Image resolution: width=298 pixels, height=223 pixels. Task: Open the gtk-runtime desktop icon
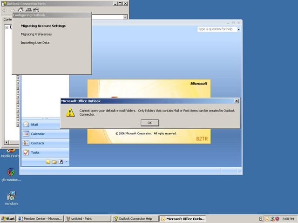click(11, 175)
